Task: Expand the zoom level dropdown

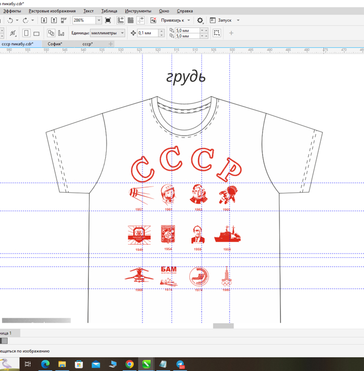Action: pyautogui.click(x=99, y=20)
